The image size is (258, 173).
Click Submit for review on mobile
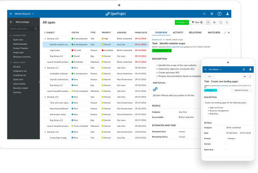point(241,90)
